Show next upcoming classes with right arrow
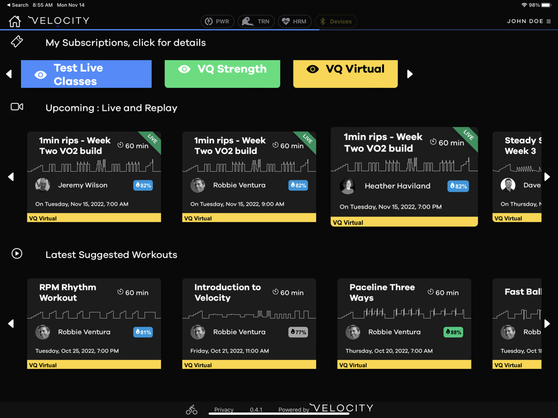Viewport: 558px width, 418px height. pyautogui.click(x=547, y=177)
